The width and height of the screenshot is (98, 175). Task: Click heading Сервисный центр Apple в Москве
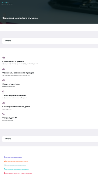20,18
